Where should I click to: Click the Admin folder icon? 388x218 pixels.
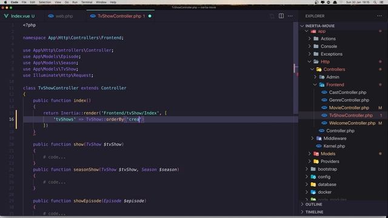[x=321, y=77]
